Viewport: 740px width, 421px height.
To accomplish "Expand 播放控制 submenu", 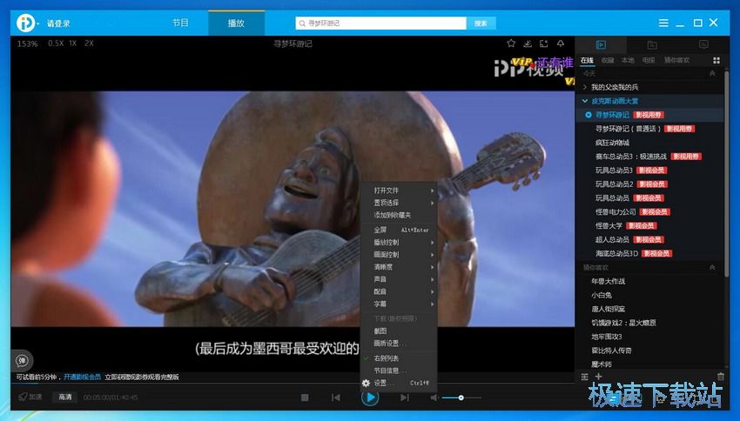I will [399, 243].
